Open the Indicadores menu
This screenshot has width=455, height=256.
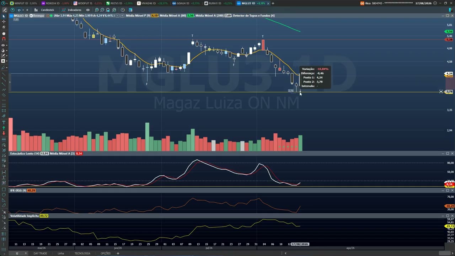(x=71, y=10)
